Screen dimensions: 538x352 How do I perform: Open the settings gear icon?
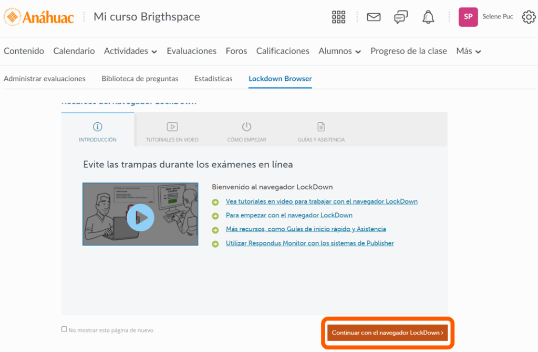coord(528,17)
